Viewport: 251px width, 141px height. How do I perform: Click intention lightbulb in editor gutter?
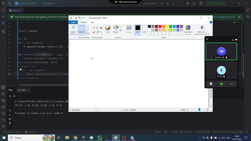[21, 70]
